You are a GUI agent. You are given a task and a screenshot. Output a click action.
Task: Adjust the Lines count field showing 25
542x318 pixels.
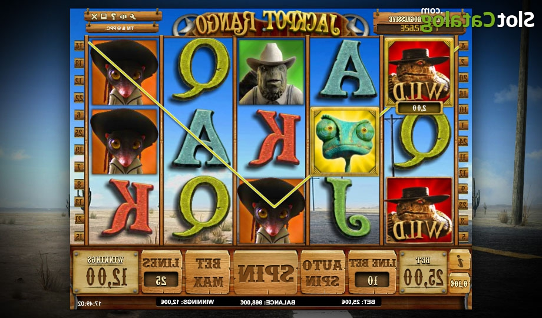[161, 280]
